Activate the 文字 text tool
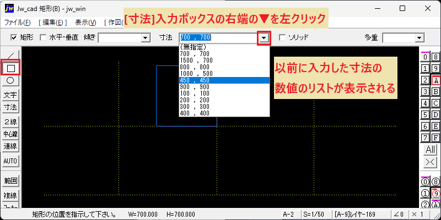The image size is (441, 220). point(10,95)
